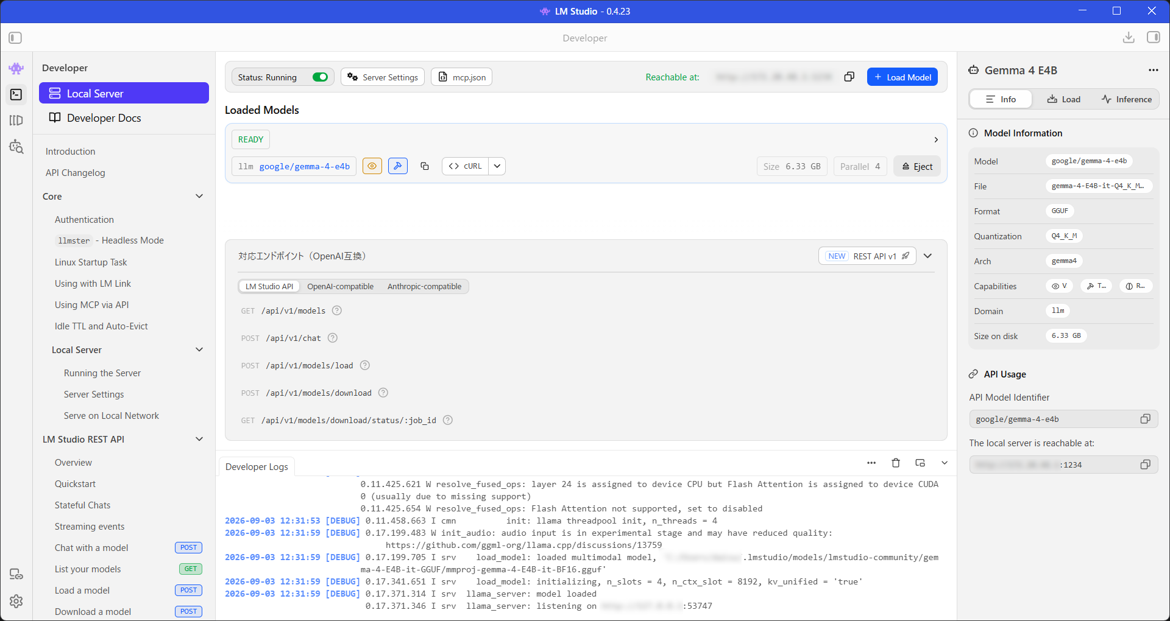Click help icon next to POST /api/v1/chat

pos(333,338)
